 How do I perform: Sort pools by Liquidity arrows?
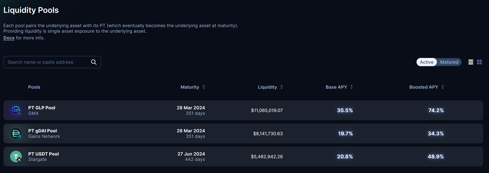coord(282,87)
